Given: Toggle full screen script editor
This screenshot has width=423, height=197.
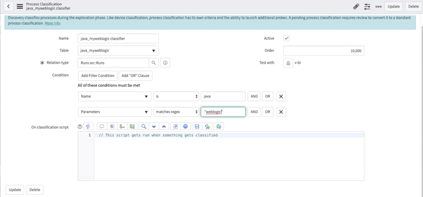Looking at the screenshot, I should (176, 126).
